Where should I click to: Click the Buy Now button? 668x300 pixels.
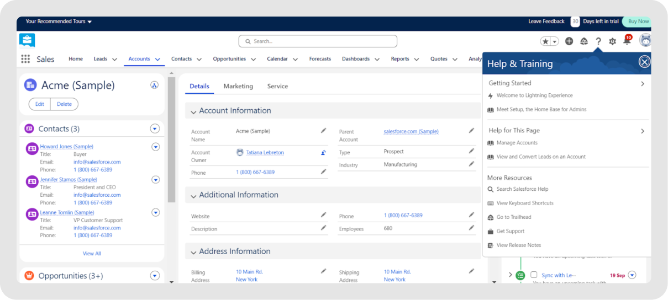(638, 22)
